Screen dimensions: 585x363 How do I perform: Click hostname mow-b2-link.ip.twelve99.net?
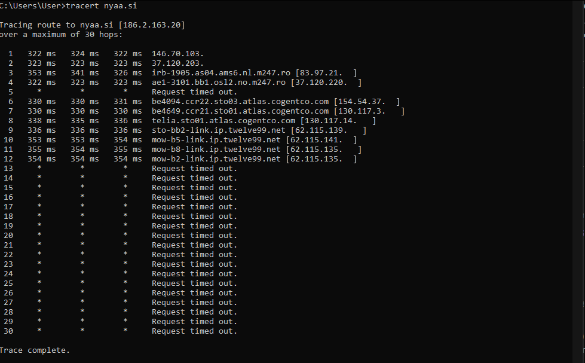point(216,159)
